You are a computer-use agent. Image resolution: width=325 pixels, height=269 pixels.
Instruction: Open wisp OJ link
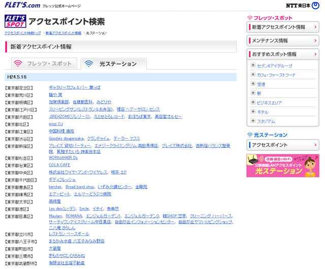[56, 124]
